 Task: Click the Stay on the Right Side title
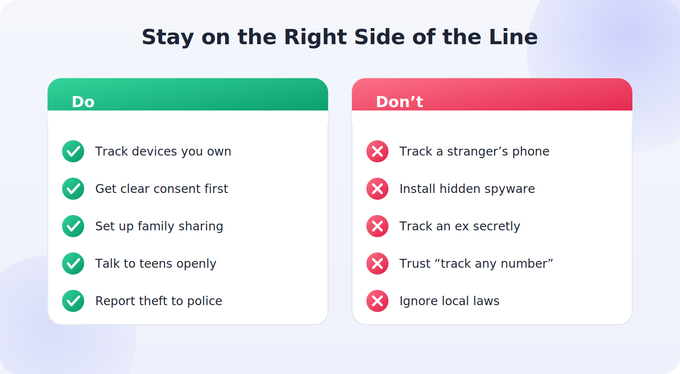(x=340, y=37)
